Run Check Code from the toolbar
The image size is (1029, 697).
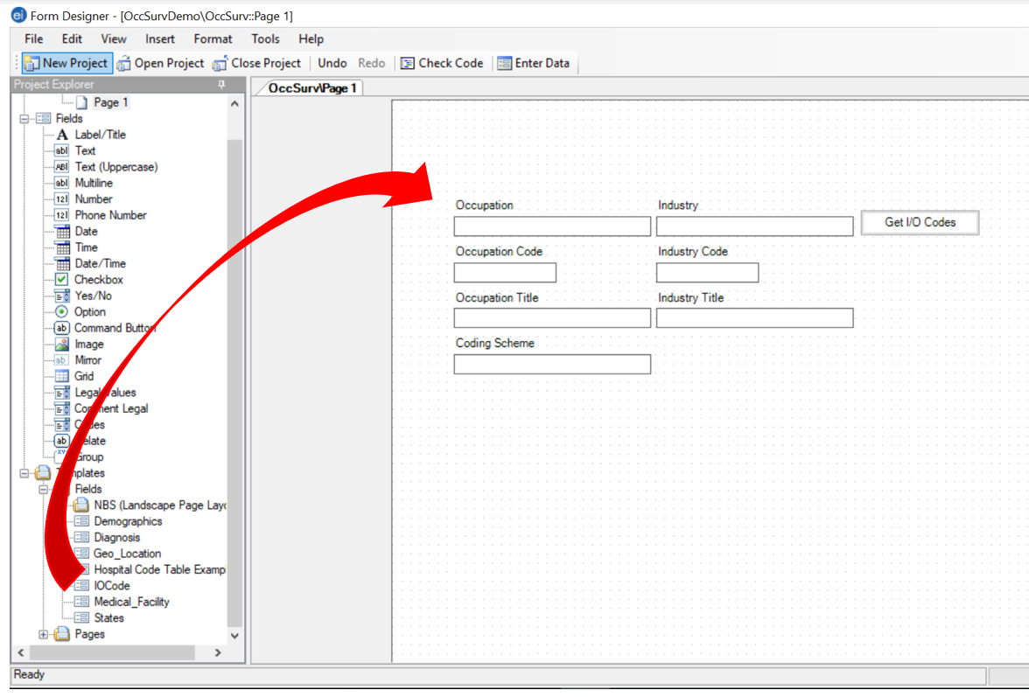tap(443, 63)
